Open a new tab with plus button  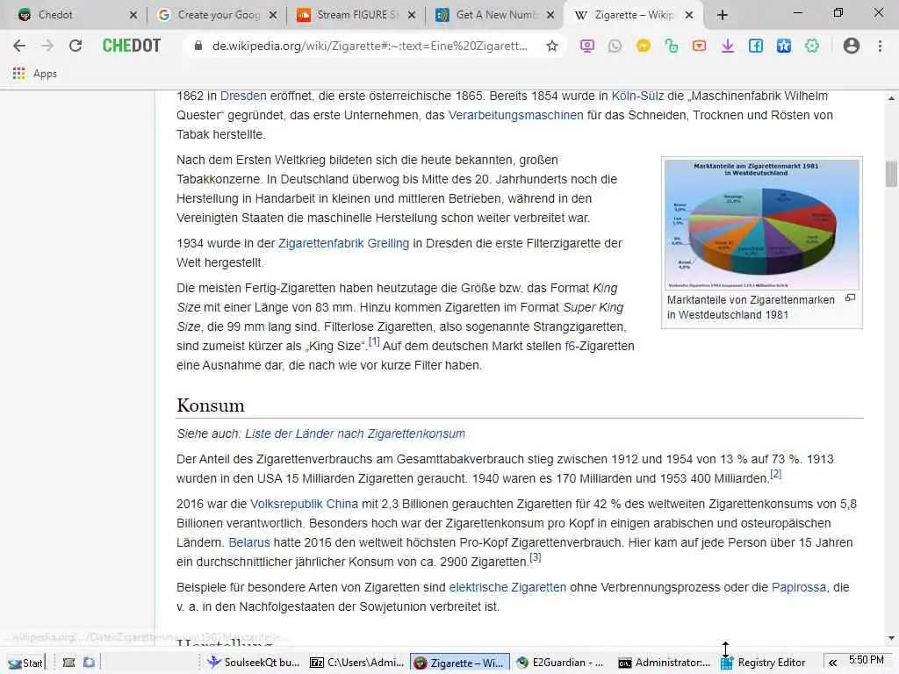click(x=723, y=15)
